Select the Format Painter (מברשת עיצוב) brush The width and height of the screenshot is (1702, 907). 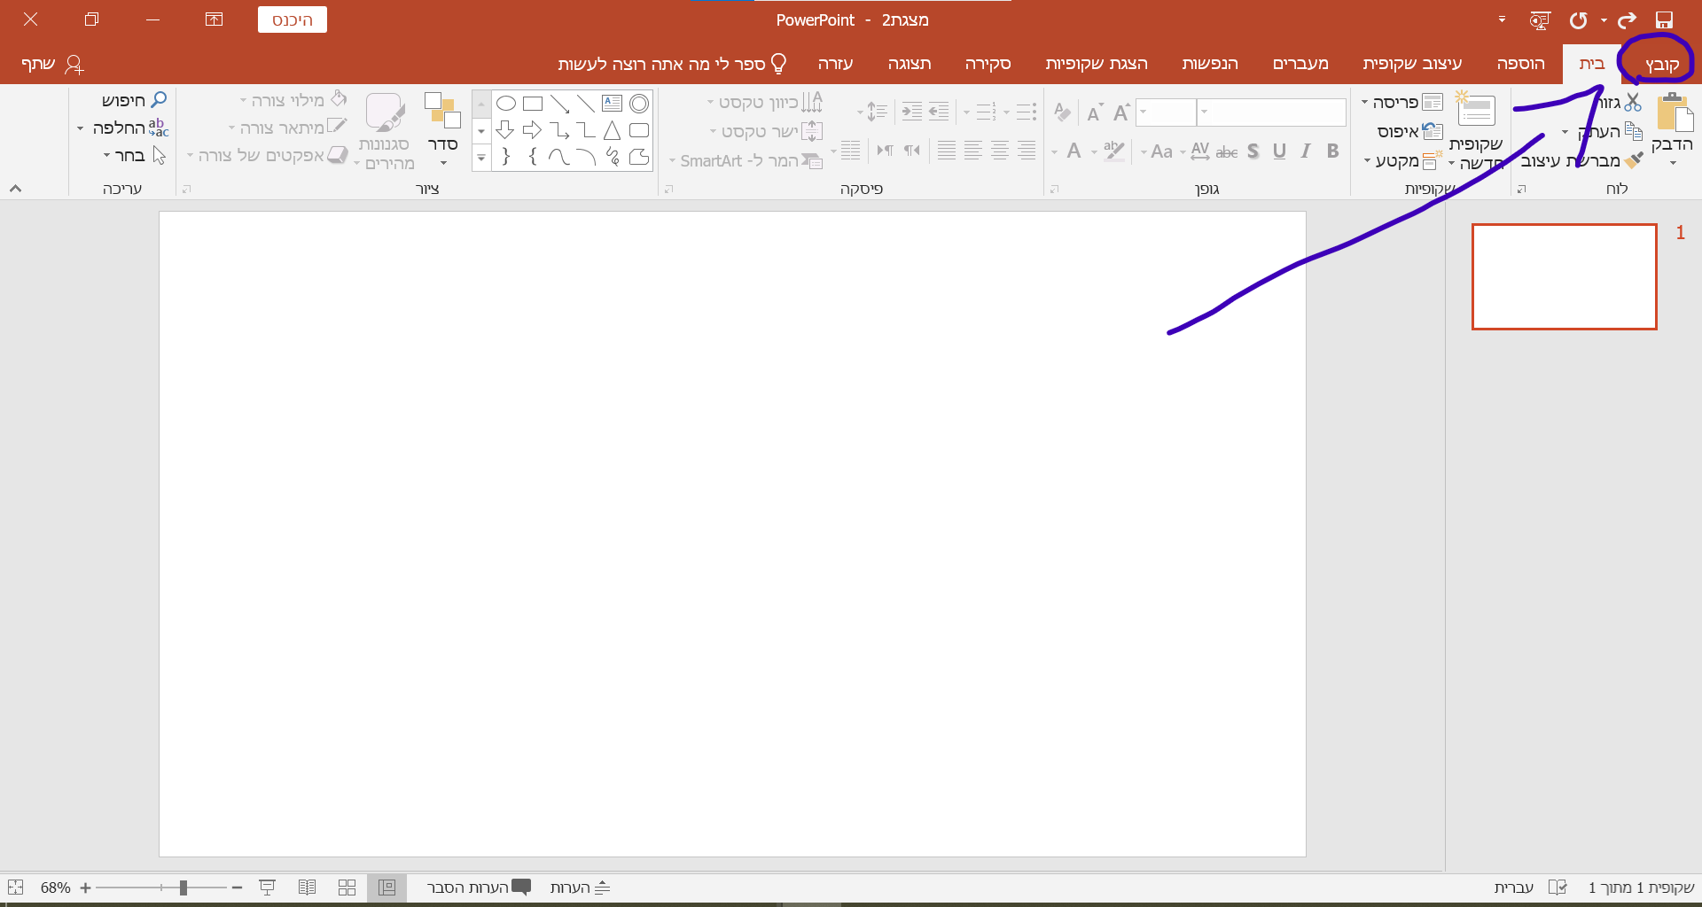(x=1634, y=160)
